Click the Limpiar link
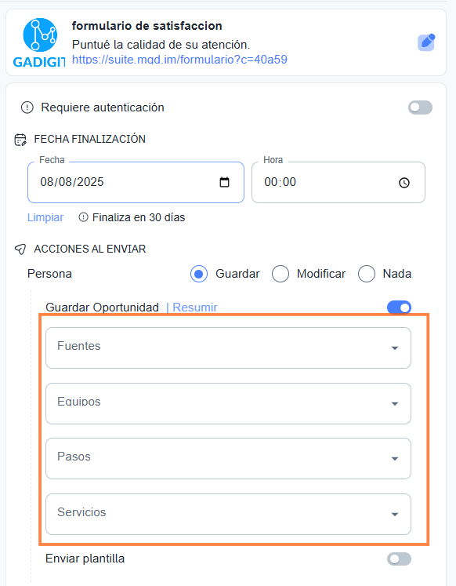Image resolution: width=456 pixels, height=586 pixels. tap(45, 217)
